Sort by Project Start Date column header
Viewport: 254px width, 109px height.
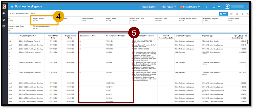[53, 37]
